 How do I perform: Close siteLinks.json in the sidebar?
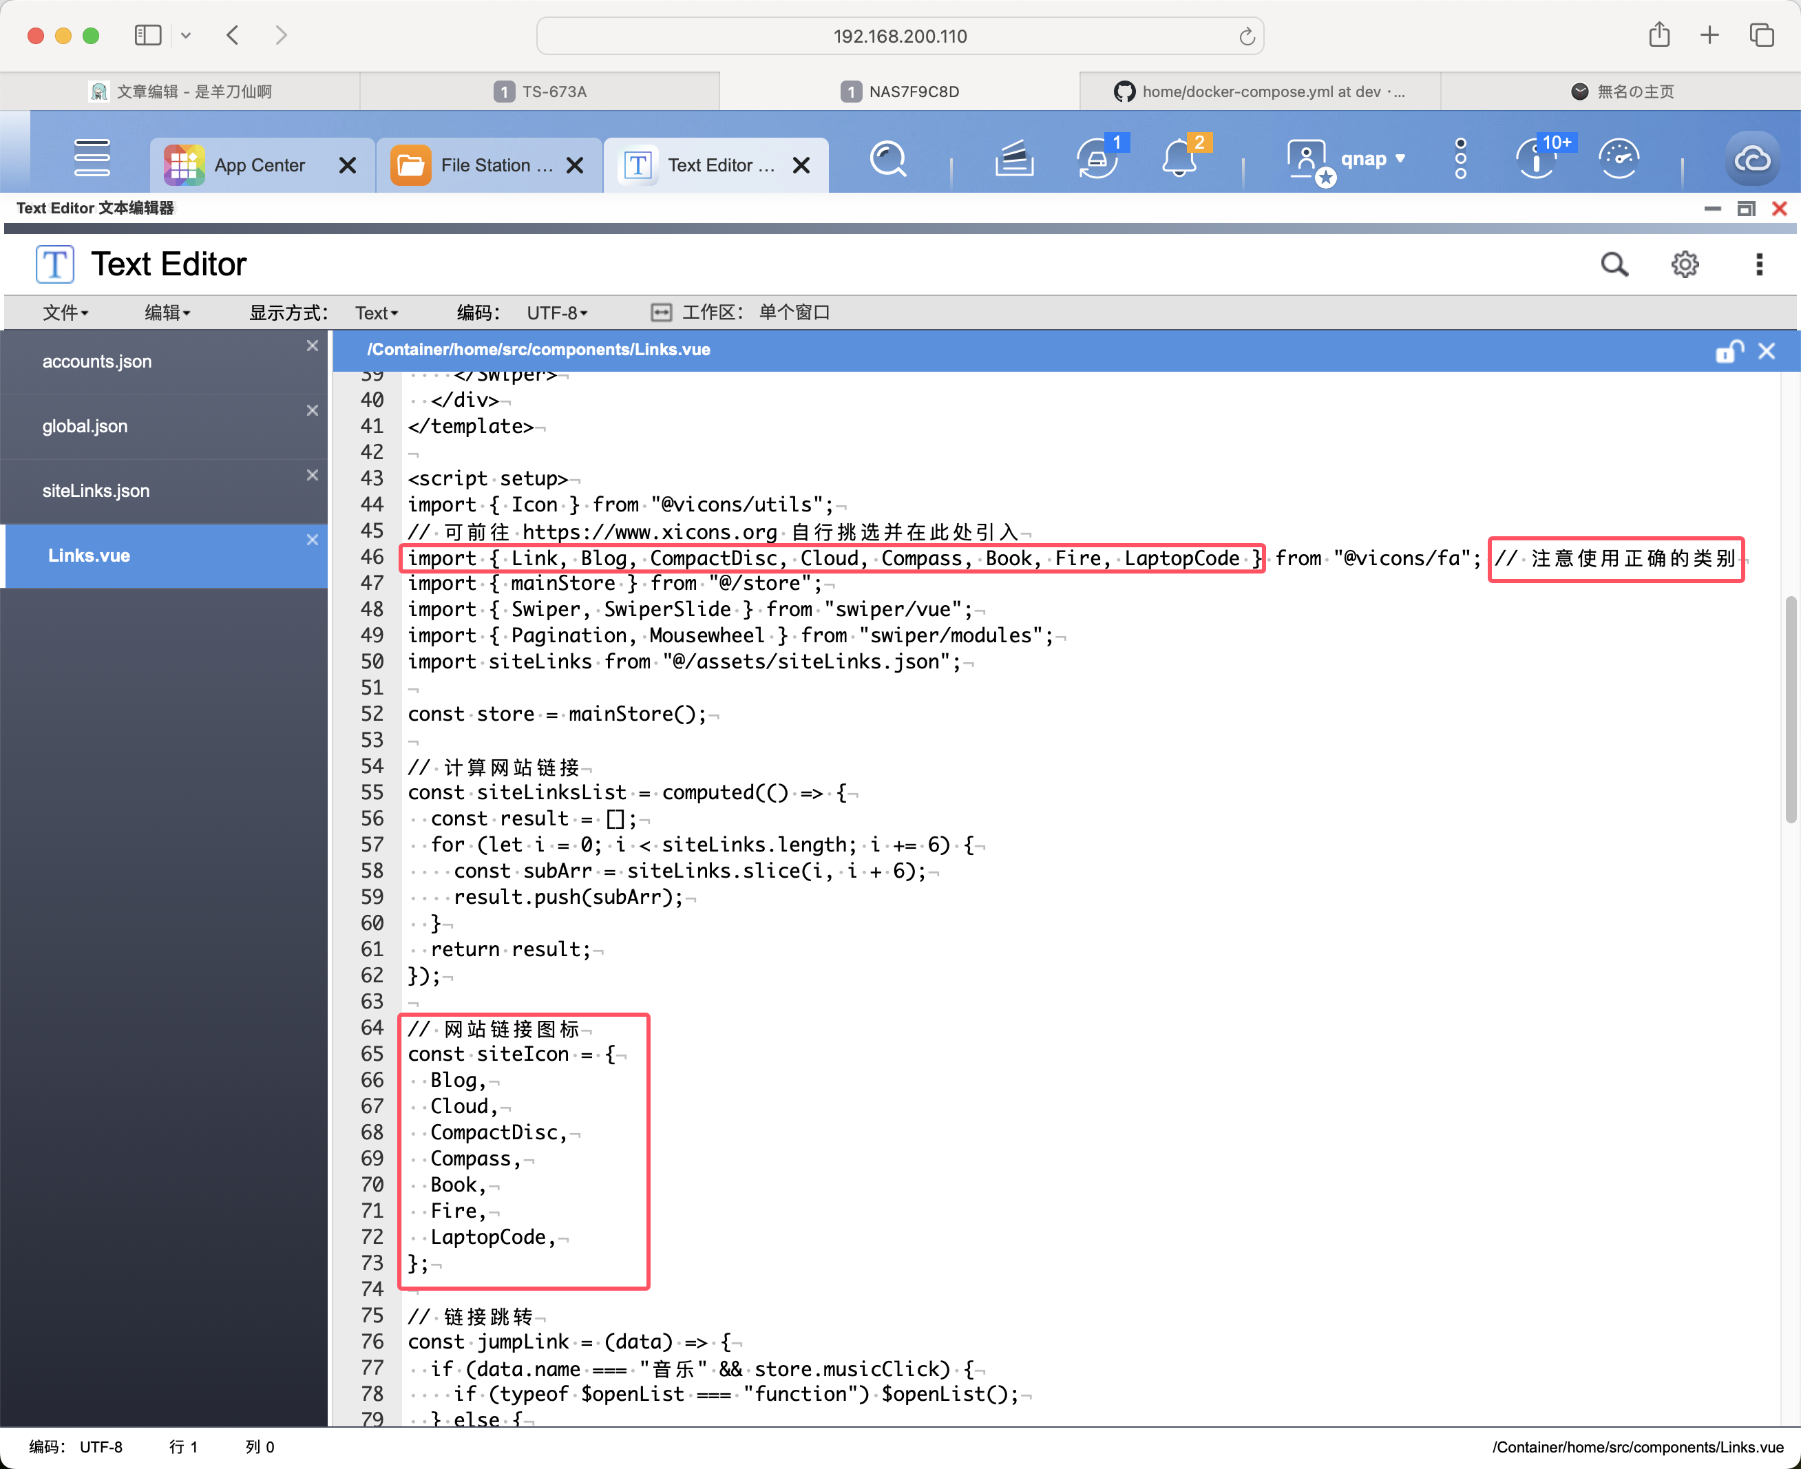pyautogui.click(x=313, y=475)
